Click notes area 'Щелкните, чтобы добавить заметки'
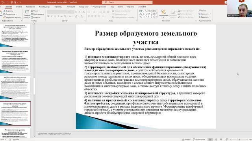The image size is (252, 141). [x=54, y=134]
